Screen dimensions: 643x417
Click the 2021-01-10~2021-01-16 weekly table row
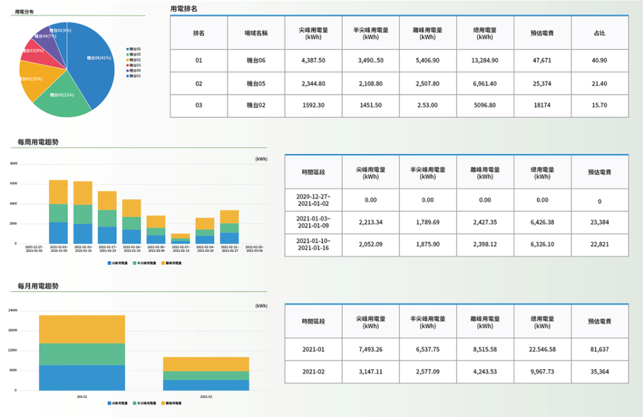click(457, 245)
